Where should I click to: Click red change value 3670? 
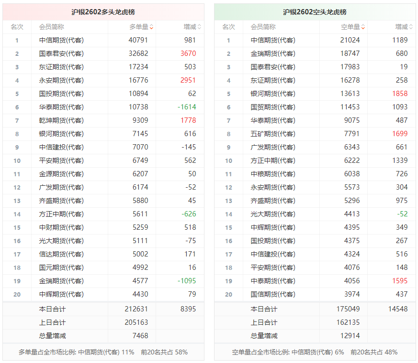[x=188, y=53]
